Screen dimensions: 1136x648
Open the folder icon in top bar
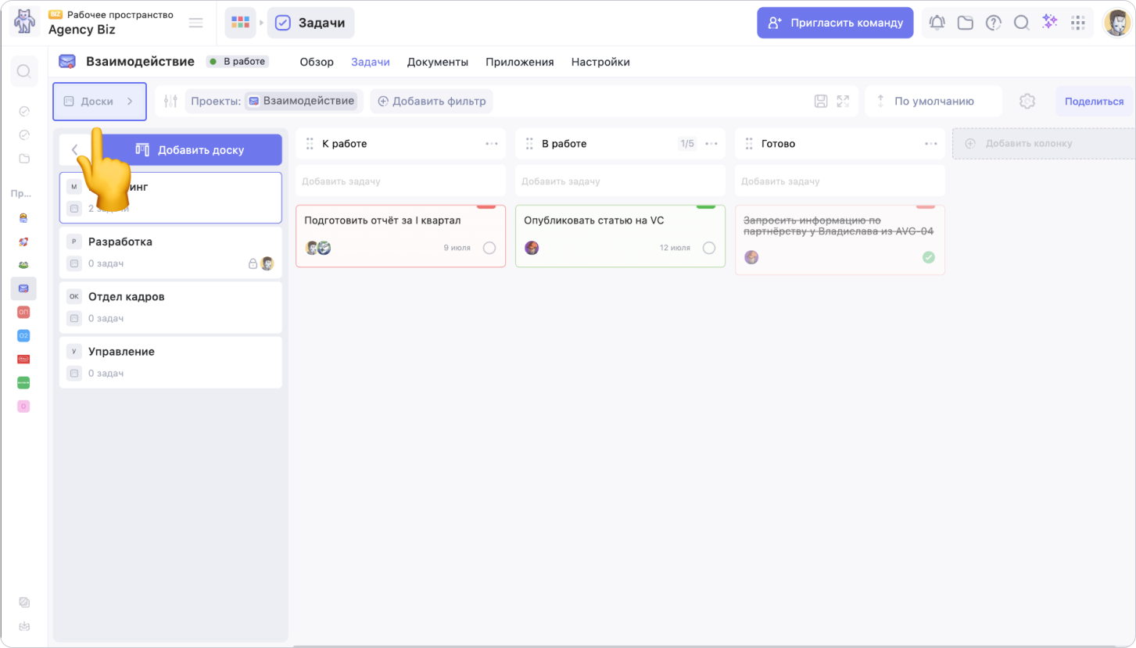click(966, 23)
